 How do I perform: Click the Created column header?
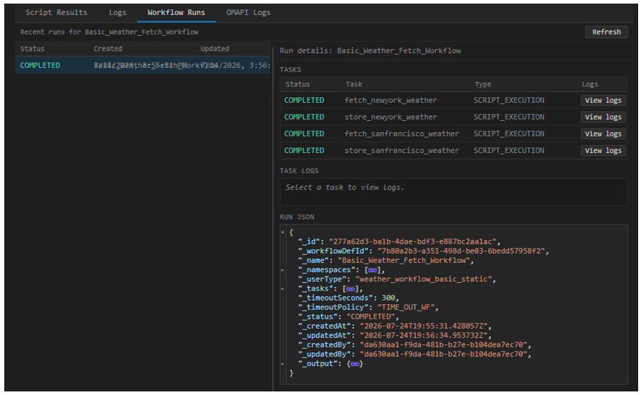click(108, 49)
